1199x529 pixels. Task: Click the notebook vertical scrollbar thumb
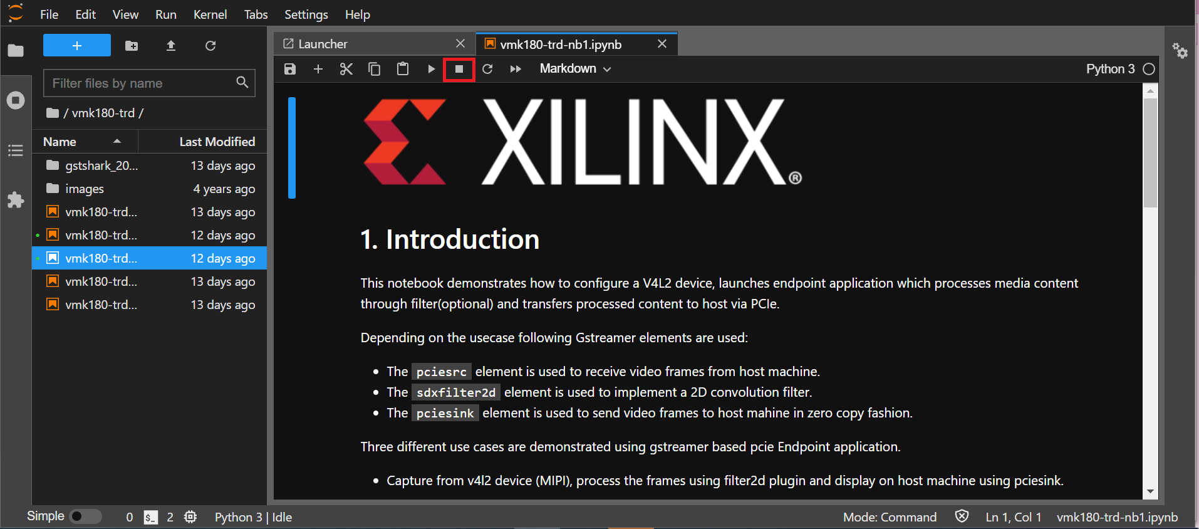click(x=1150, y=152)
